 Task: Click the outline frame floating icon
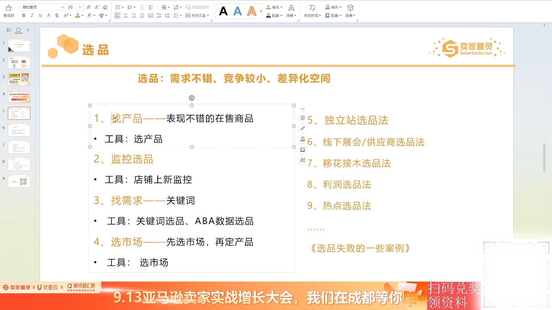click(x=303, y=150)
